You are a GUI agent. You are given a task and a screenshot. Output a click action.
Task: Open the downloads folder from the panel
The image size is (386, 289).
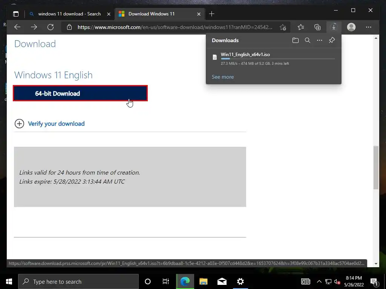296,40
